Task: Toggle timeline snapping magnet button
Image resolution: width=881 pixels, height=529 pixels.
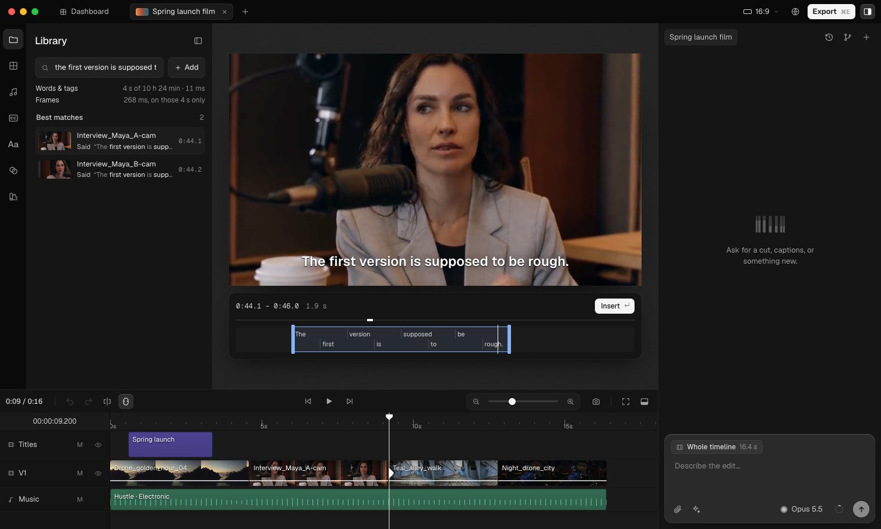Action: [x=126, y=402]
